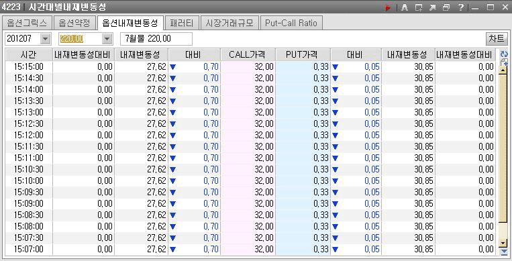Click the scrollbar up arrow
This screenshot has width=512, height=261.
503,70
